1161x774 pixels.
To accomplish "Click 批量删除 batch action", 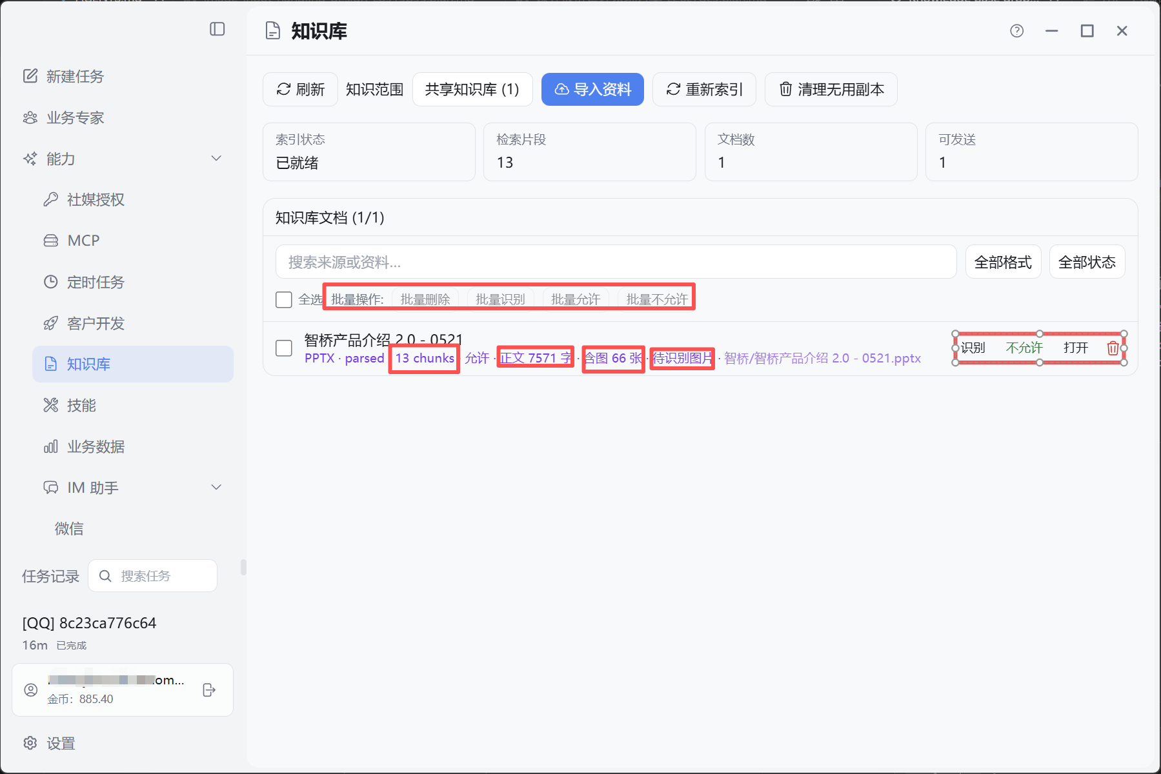I will [425, 299].
